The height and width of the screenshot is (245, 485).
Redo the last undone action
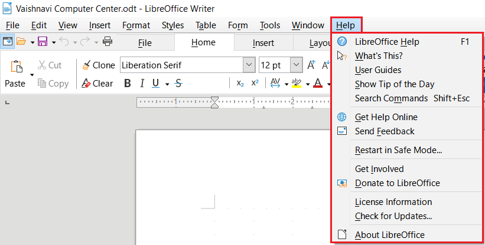84,41
